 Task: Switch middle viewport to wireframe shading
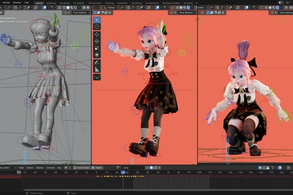pyautogui.click(x=177, y=8)
